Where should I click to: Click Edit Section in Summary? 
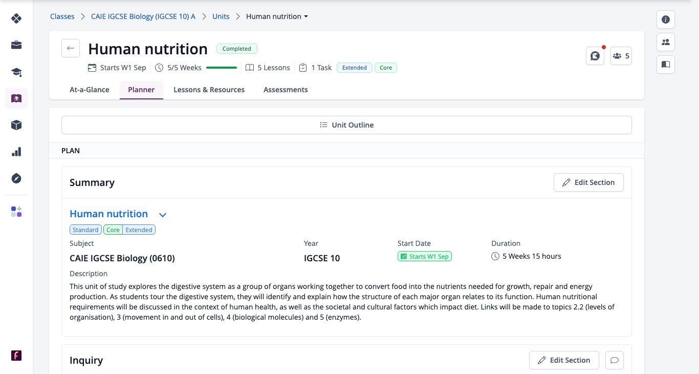coord(588,182)
